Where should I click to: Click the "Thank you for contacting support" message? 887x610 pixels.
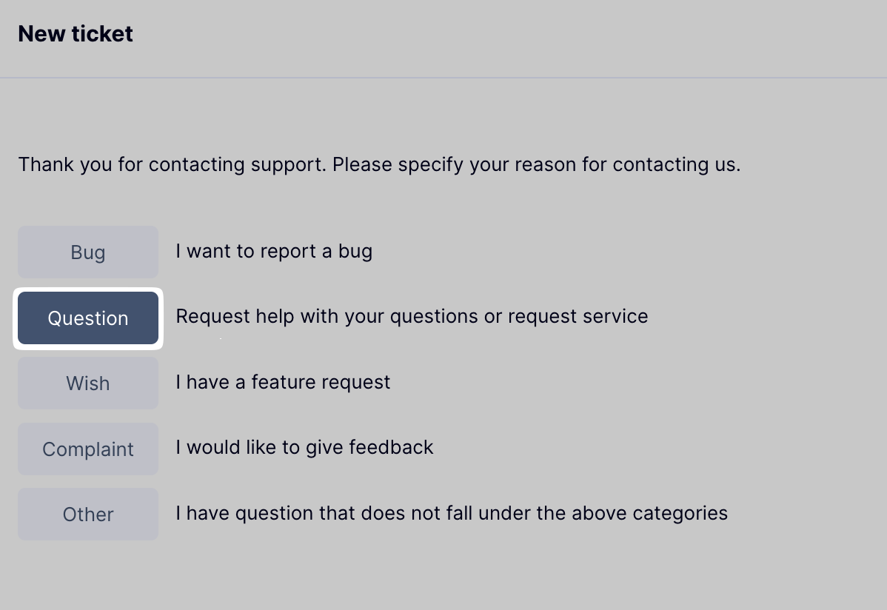click(379, 164)
